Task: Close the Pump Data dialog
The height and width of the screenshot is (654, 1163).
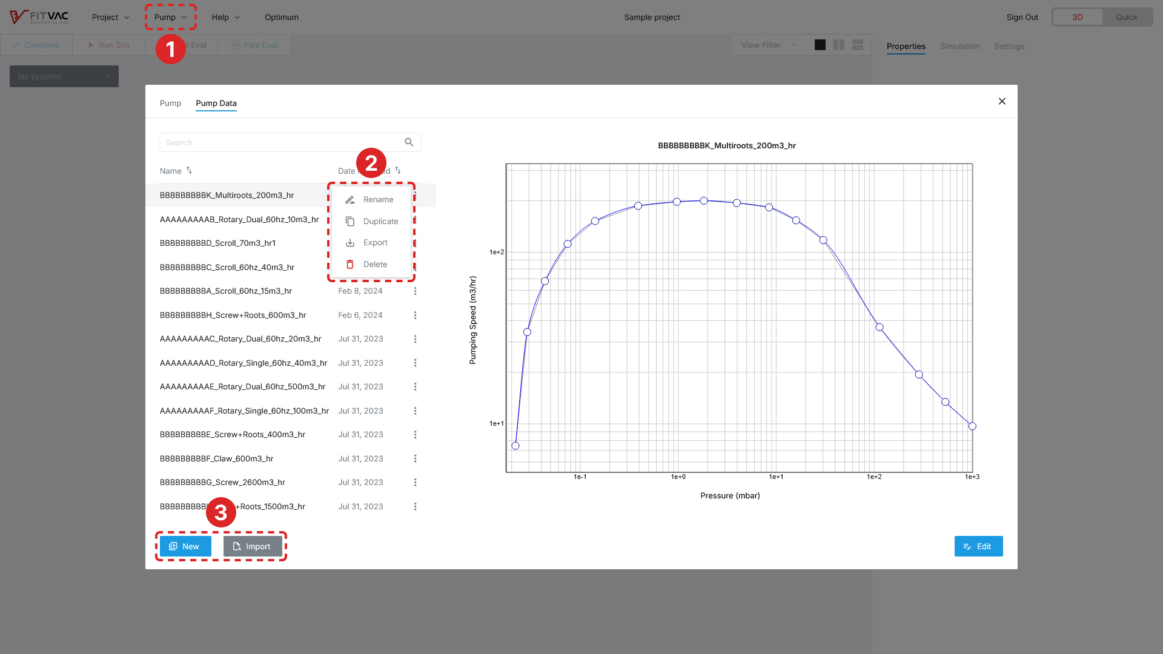Action: pyautogui.click(x=1002, y=102)
